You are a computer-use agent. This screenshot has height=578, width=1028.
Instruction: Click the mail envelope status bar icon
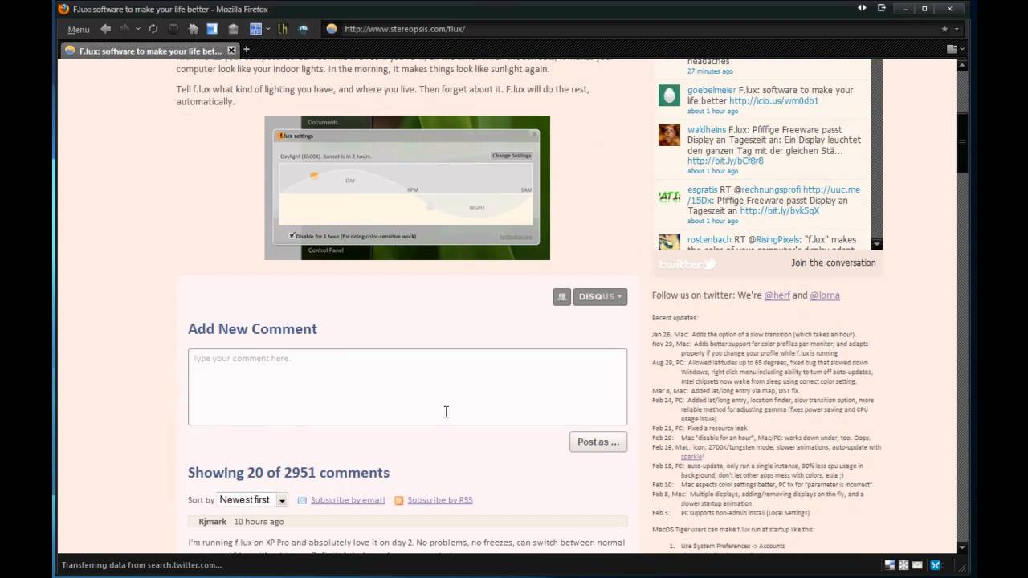click(x=917, y=565)
